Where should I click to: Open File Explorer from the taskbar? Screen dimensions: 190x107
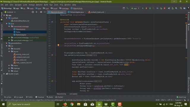click(x=79, y=104)
